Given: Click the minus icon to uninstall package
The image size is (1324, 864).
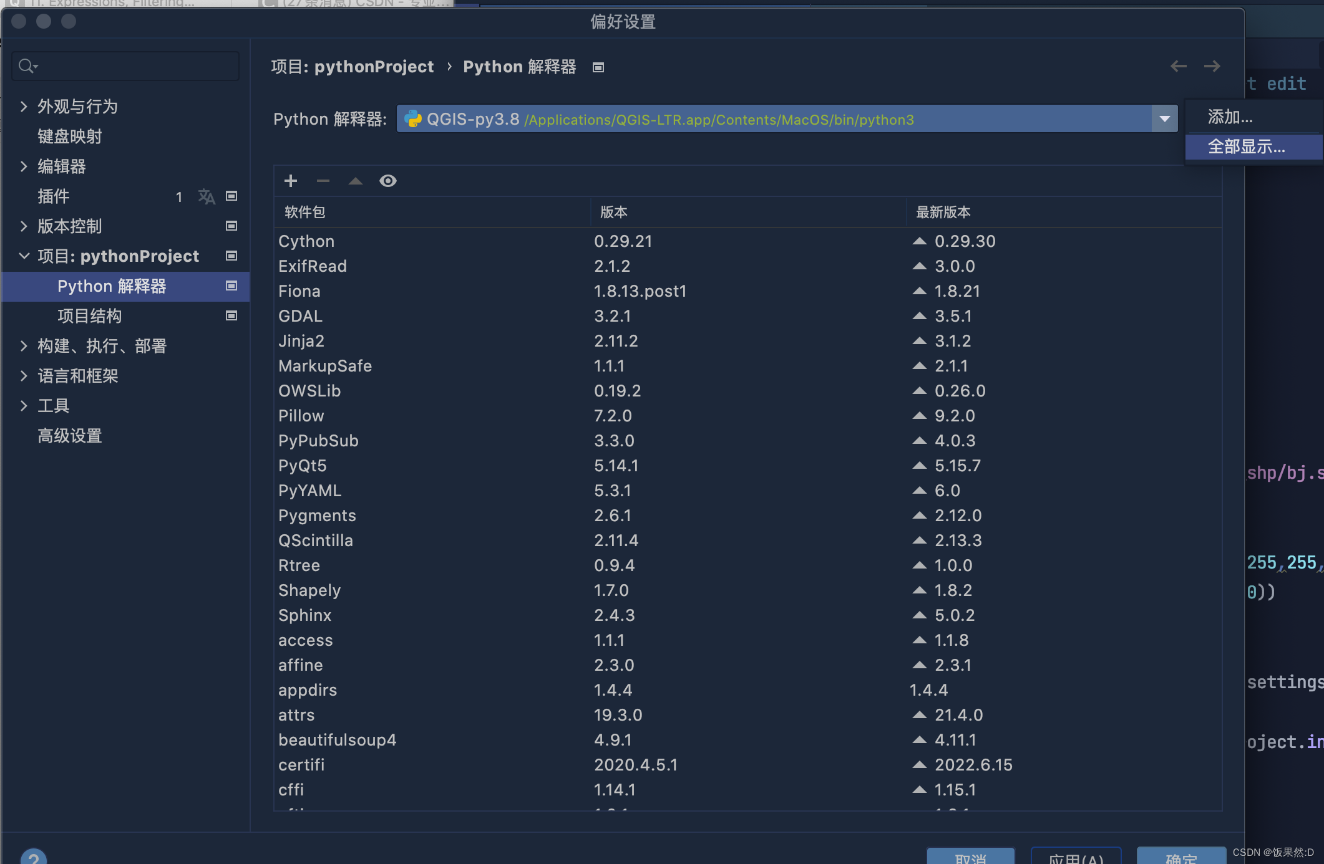Looking at the screenshot, I should 323,181.
